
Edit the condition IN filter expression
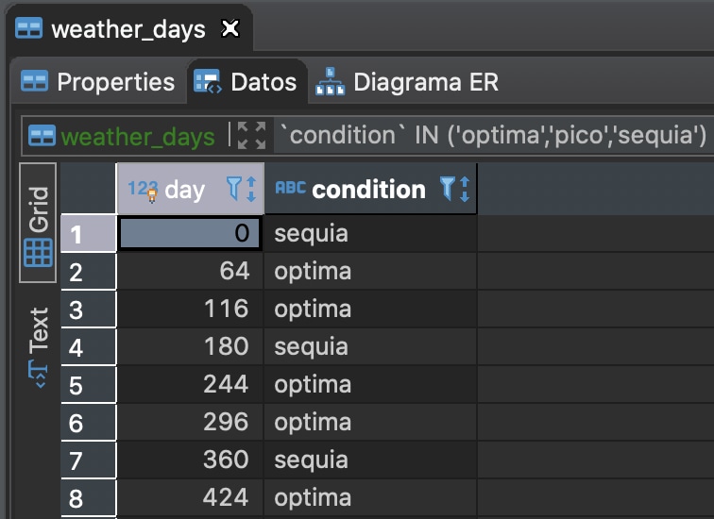(x=494, y=136)
